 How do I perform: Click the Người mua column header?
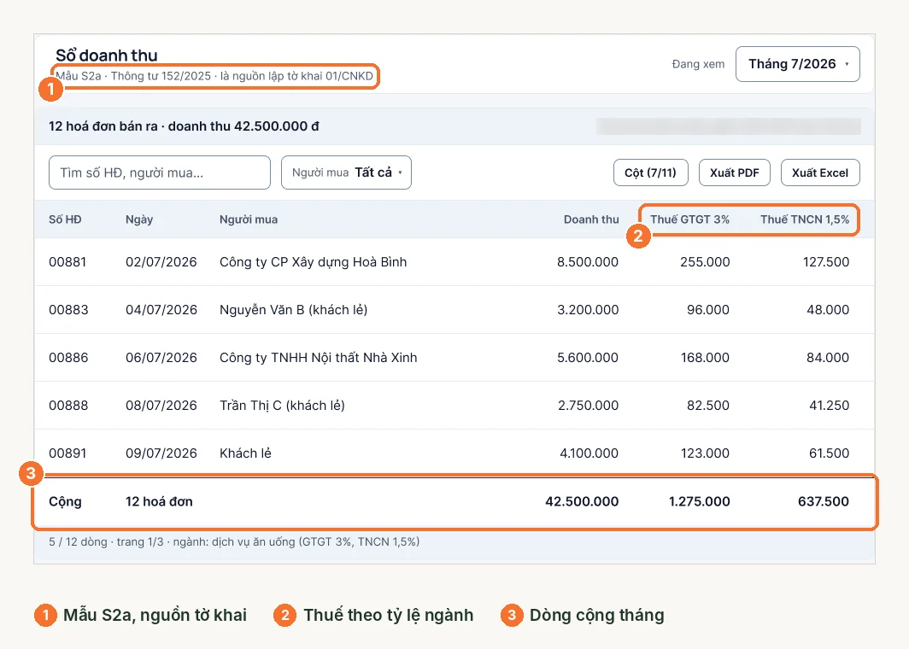coord(248,219)
